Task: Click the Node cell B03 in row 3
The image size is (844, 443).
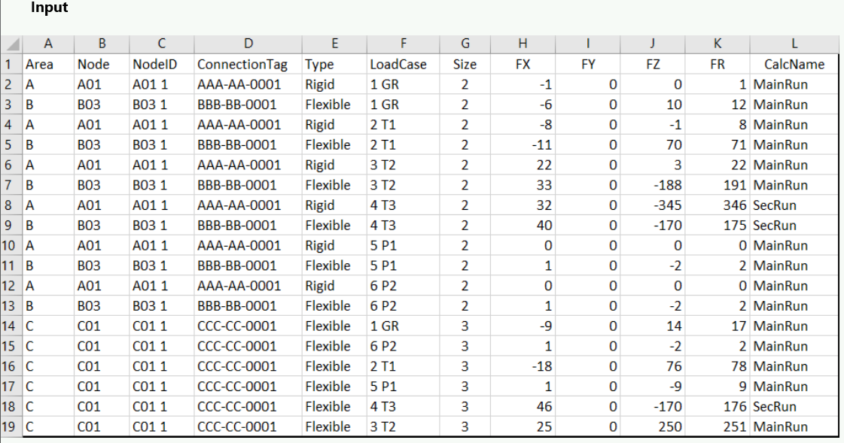Action: (x=102, y=105)
